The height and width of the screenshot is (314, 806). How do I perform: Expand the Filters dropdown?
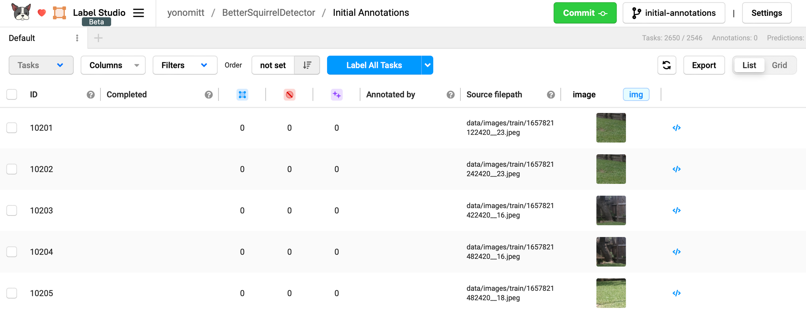point(185,65)
